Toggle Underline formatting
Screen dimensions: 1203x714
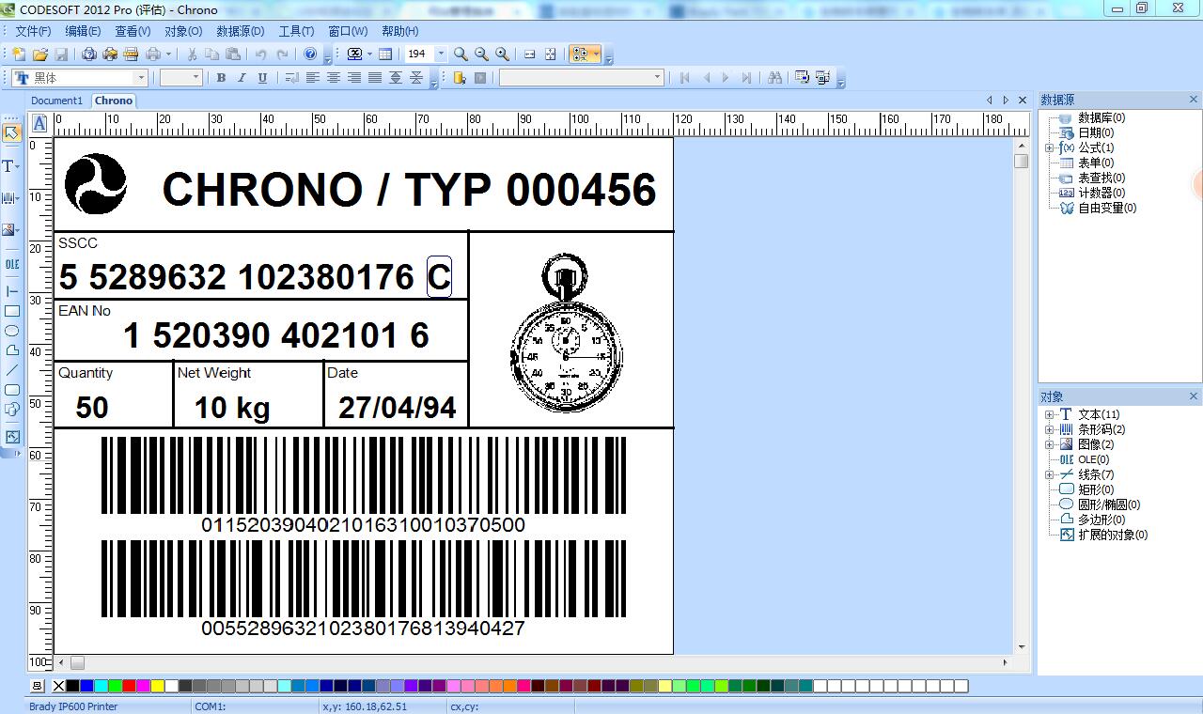point(262,78)
